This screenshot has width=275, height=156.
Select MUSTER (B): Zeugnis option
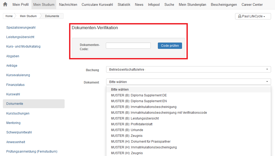click(x=189, y=136)
